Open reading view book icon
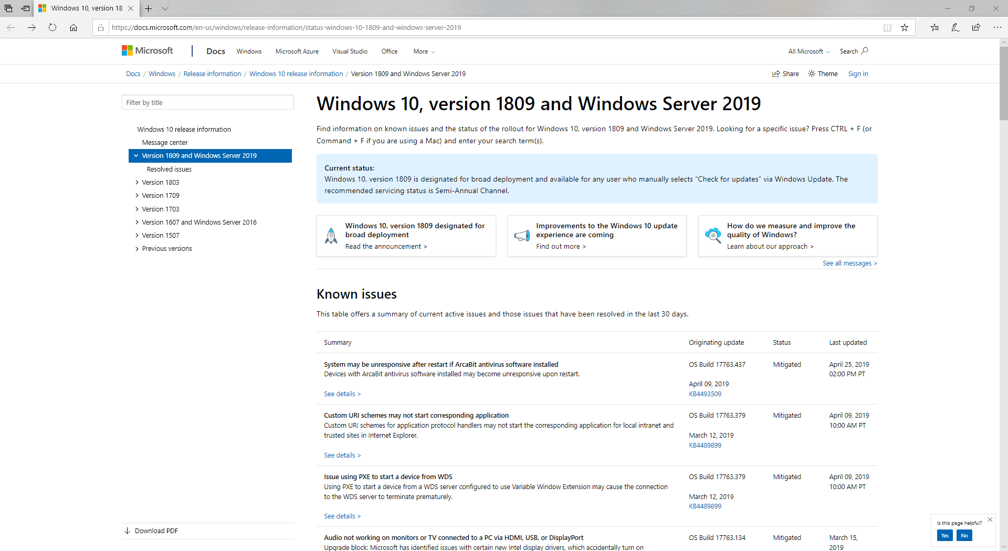The width and height of the screenshot is (1008, 551). pos(887,28)
